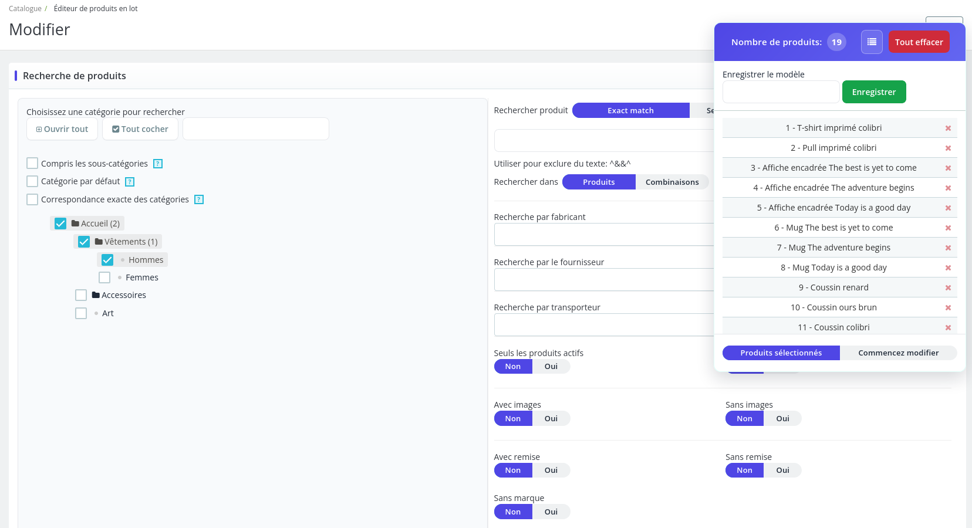Viewport: 972px width, 528px height.
Task: Select the Femmes tree label
Action: coord(142,277)
